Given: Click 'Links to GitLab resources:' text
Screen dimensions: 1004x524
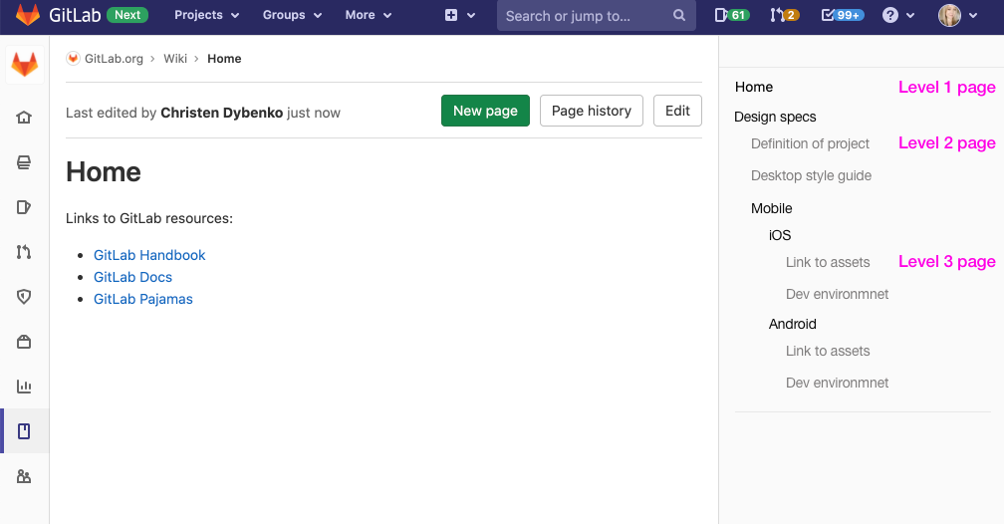Looking at the screenshot, I should pos(149,218).
